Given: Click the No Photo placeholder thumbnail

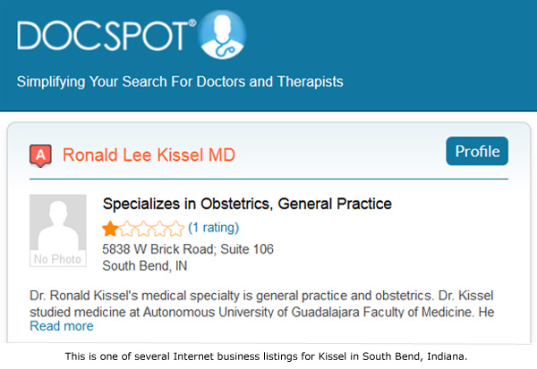Looking at the screenshot, I should [58, 231].
